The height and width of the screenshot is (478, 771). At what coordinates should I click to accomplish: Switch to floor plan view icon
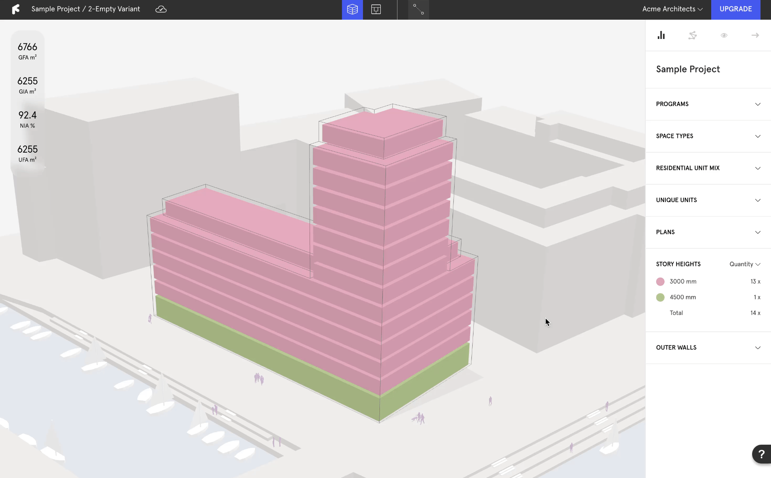(x=376, y=9)
